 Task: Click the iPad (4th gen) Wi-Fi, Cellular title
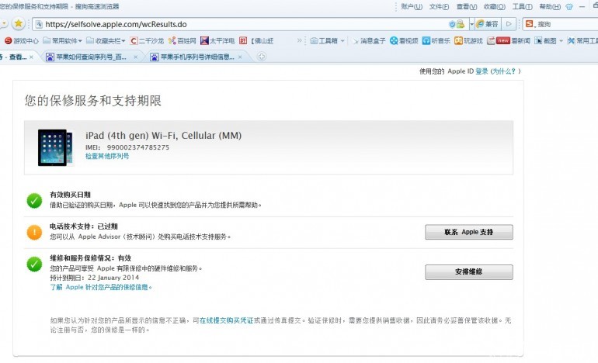point(163,136)
